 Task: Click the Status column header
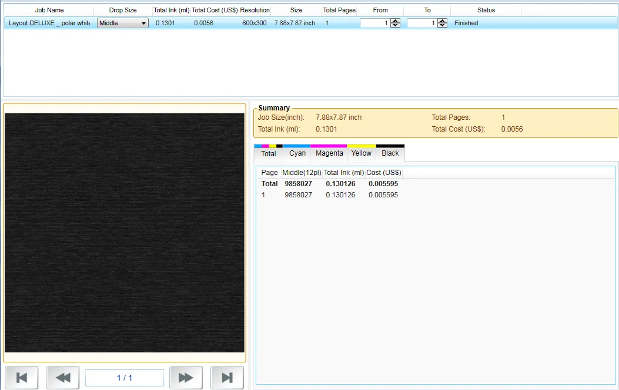coord(486,10)
